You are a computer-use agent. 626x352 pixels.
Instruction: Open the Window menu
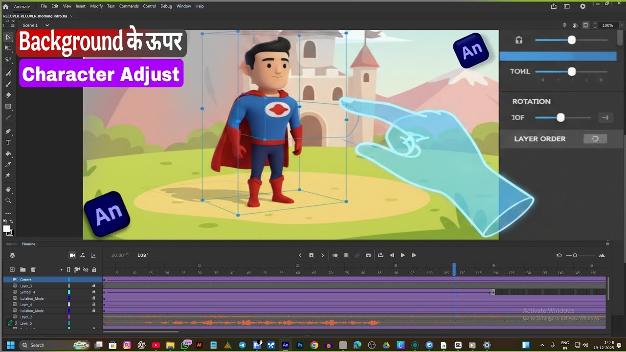[183, 6]
